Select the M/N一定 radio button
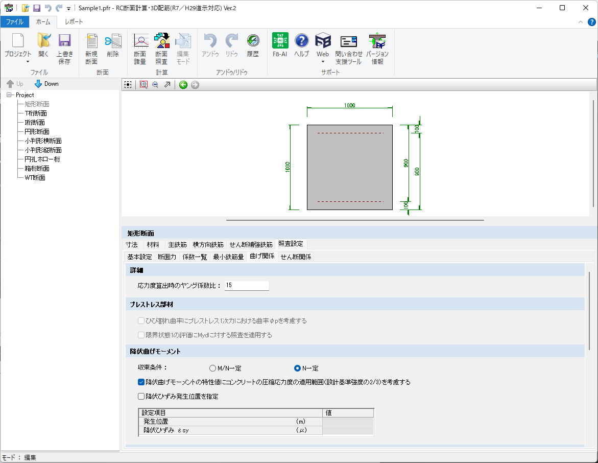The image size is (598, 463). point(213,368)
